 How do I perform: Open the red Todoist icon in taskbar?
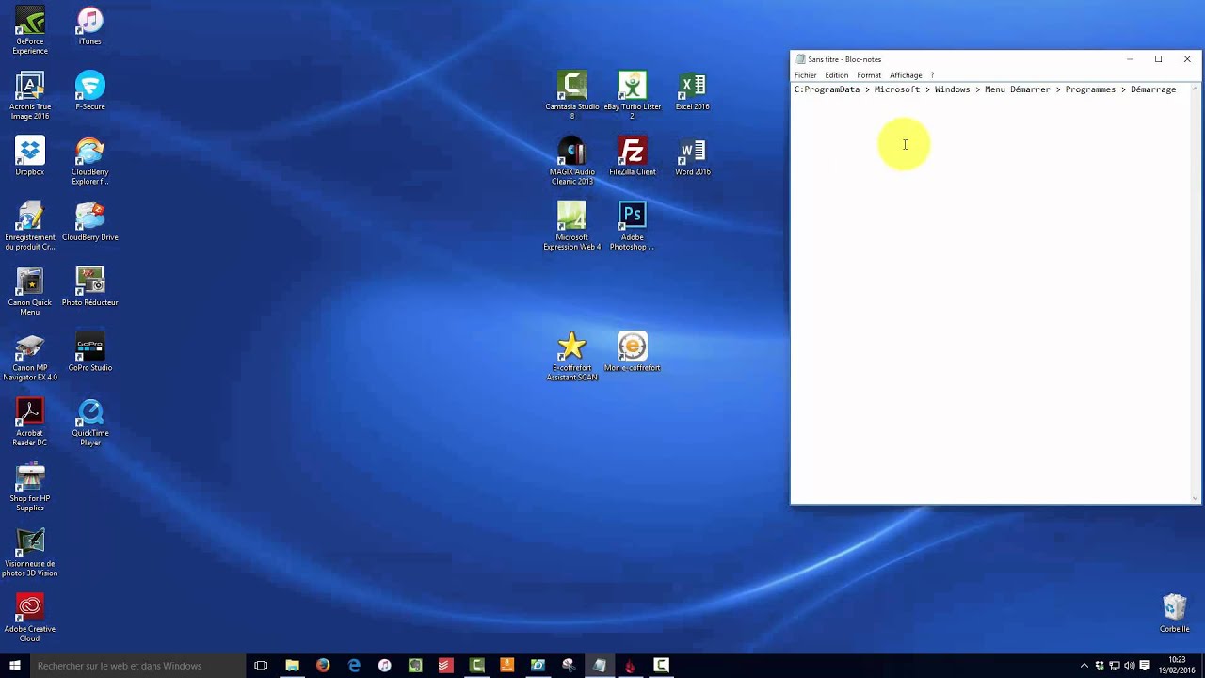click(446, 666)
